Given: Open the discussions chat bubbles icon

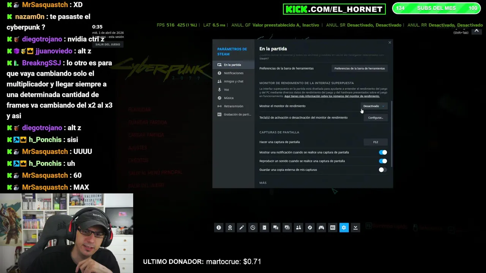Looking at the screenshot, I should (x=276, y=227).
